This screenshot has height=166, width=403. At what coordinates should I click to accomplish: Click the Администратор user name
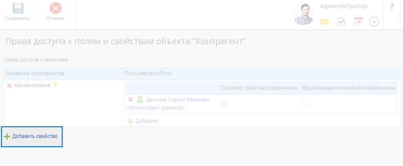click(344, 6)
